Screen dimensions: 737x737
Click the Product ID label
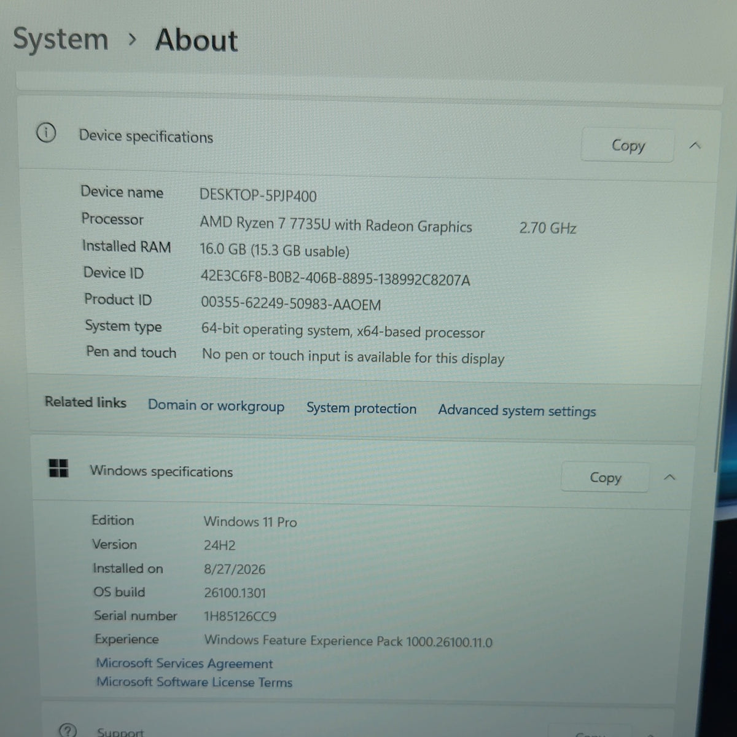(118, 300)
